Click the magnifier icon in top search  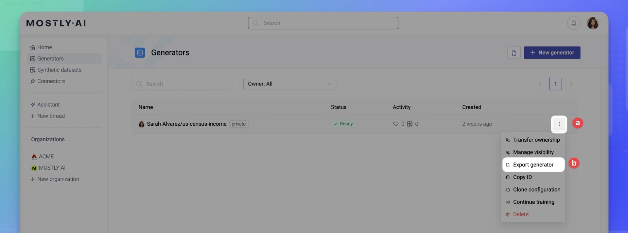[x=256, y=23]
